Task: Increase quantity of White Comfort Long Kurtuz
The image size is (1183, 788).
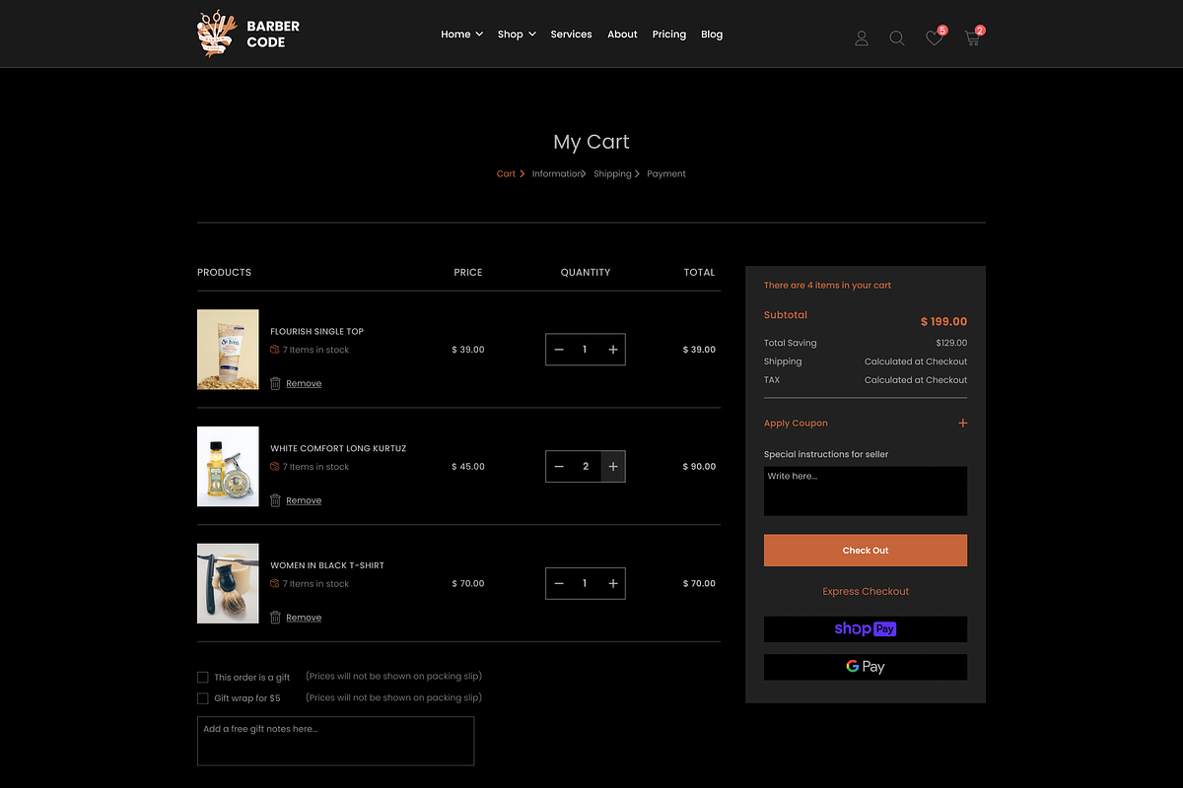Action: (x=613, y=467)
